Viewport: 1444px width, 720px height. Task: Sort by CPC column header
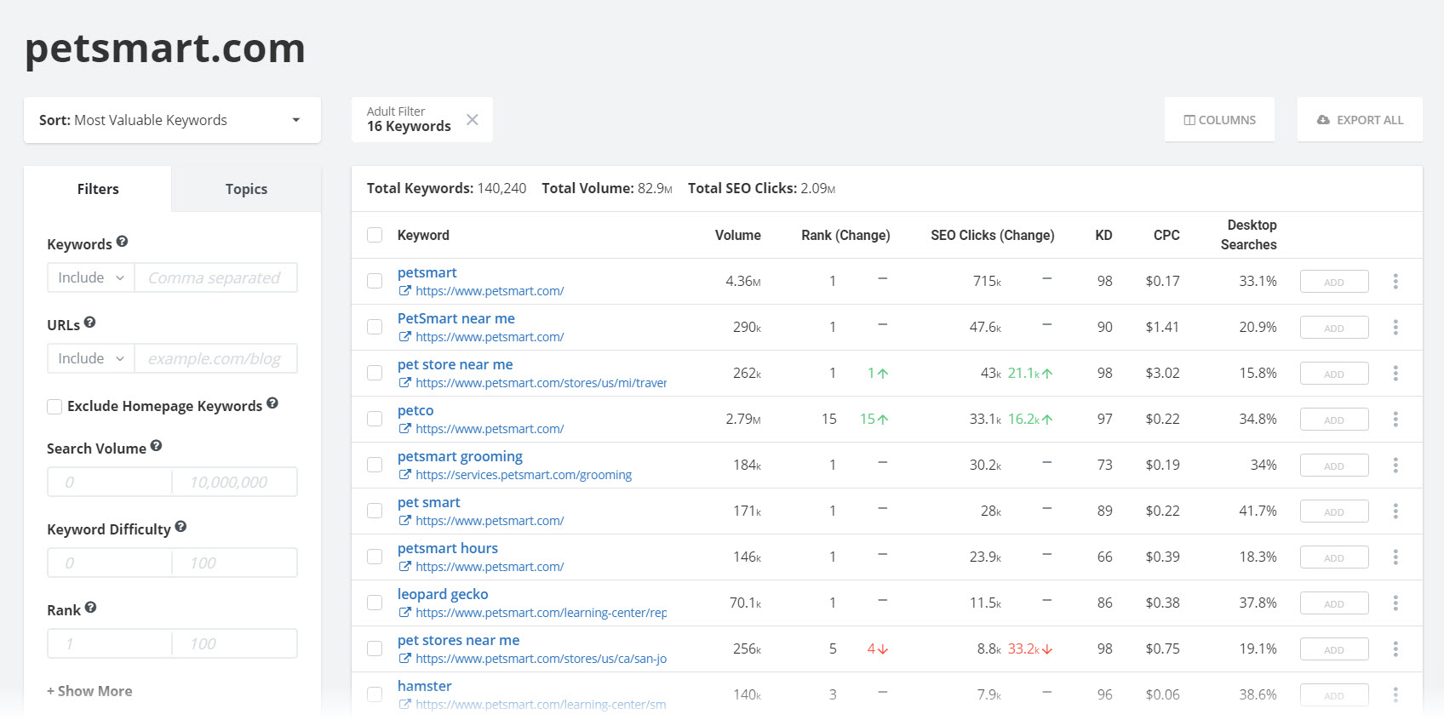click(1166, 235)
